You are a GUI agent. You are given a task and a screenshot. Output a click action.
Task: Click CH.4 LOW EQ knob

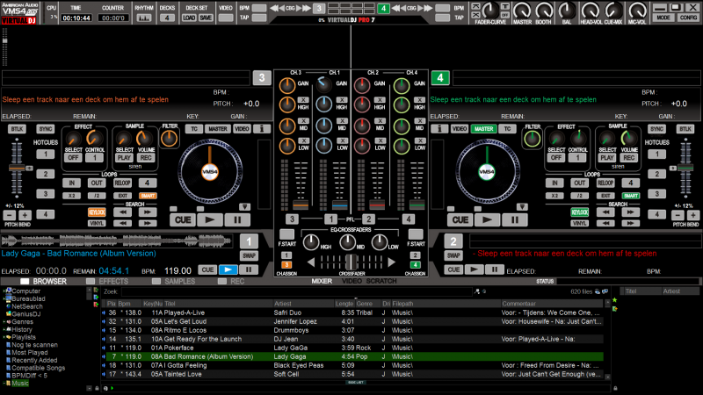pos(402,146)
